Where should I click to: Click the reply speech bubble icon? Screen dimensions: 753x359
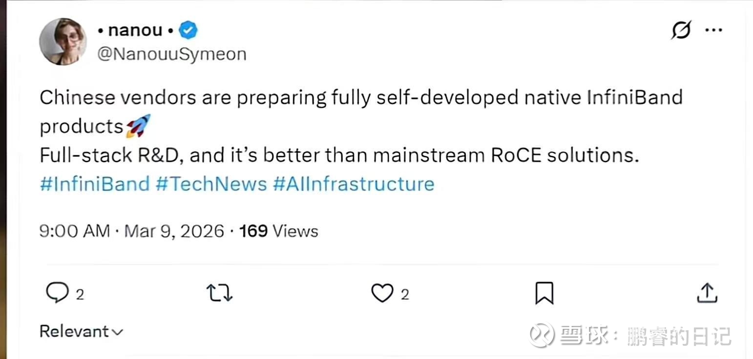click(57, 293)
